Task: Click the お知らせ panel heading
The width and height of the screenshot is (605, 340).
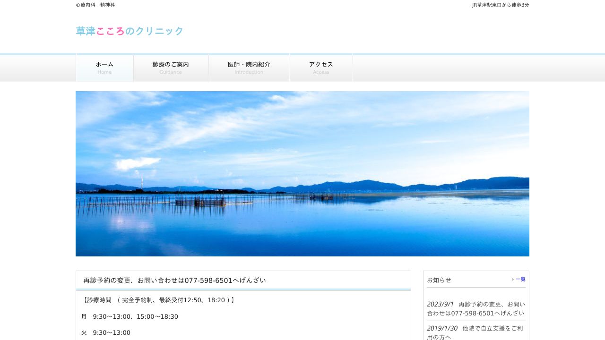Action: click(439, 280)
